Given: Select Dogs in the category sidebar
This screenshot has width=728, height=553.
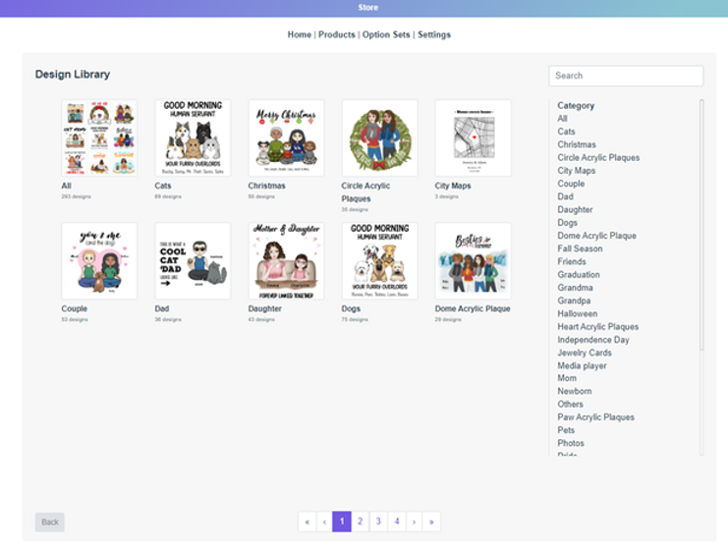Looking at the screenshot, I should pyautogui.click(x=567, y=222).
